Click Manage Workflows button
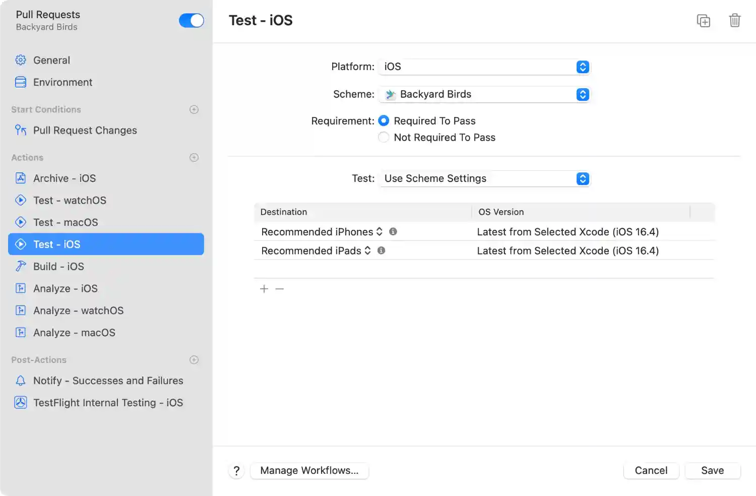 pyautogui.click(x=309, y=471)
